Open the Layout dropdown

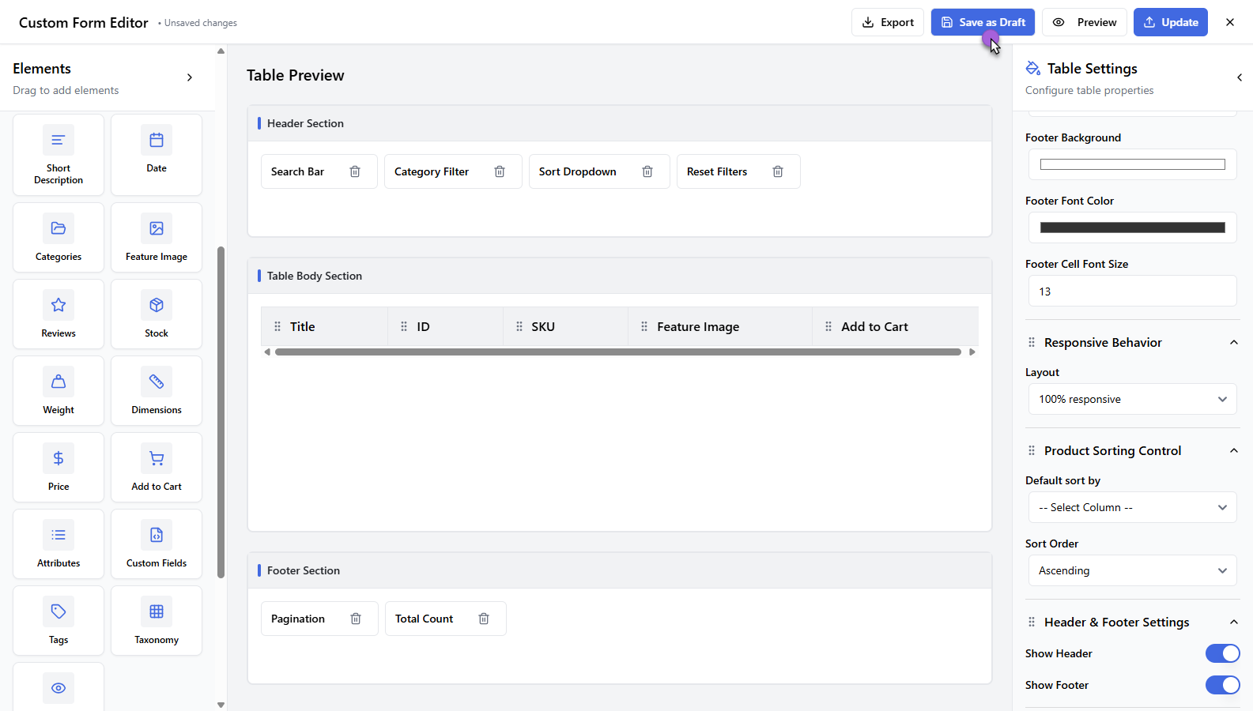[x=1133, y=399]
